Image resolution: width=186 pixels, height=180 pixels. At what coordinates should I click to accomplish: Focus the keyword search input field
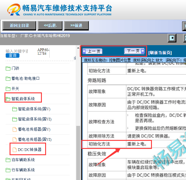(17, 51)
